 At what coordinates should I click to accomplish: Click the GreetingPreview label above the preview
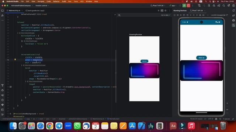135,34
